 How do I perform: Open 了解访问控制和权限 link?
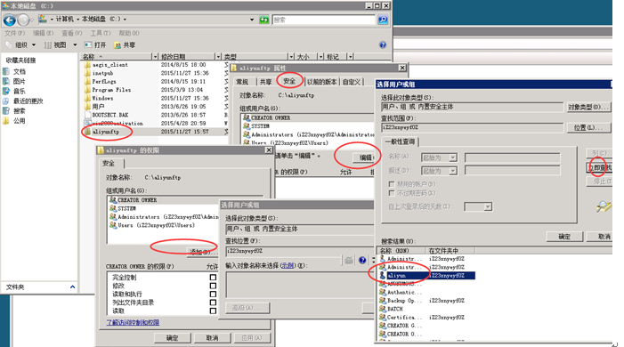[x=133, y=322]
